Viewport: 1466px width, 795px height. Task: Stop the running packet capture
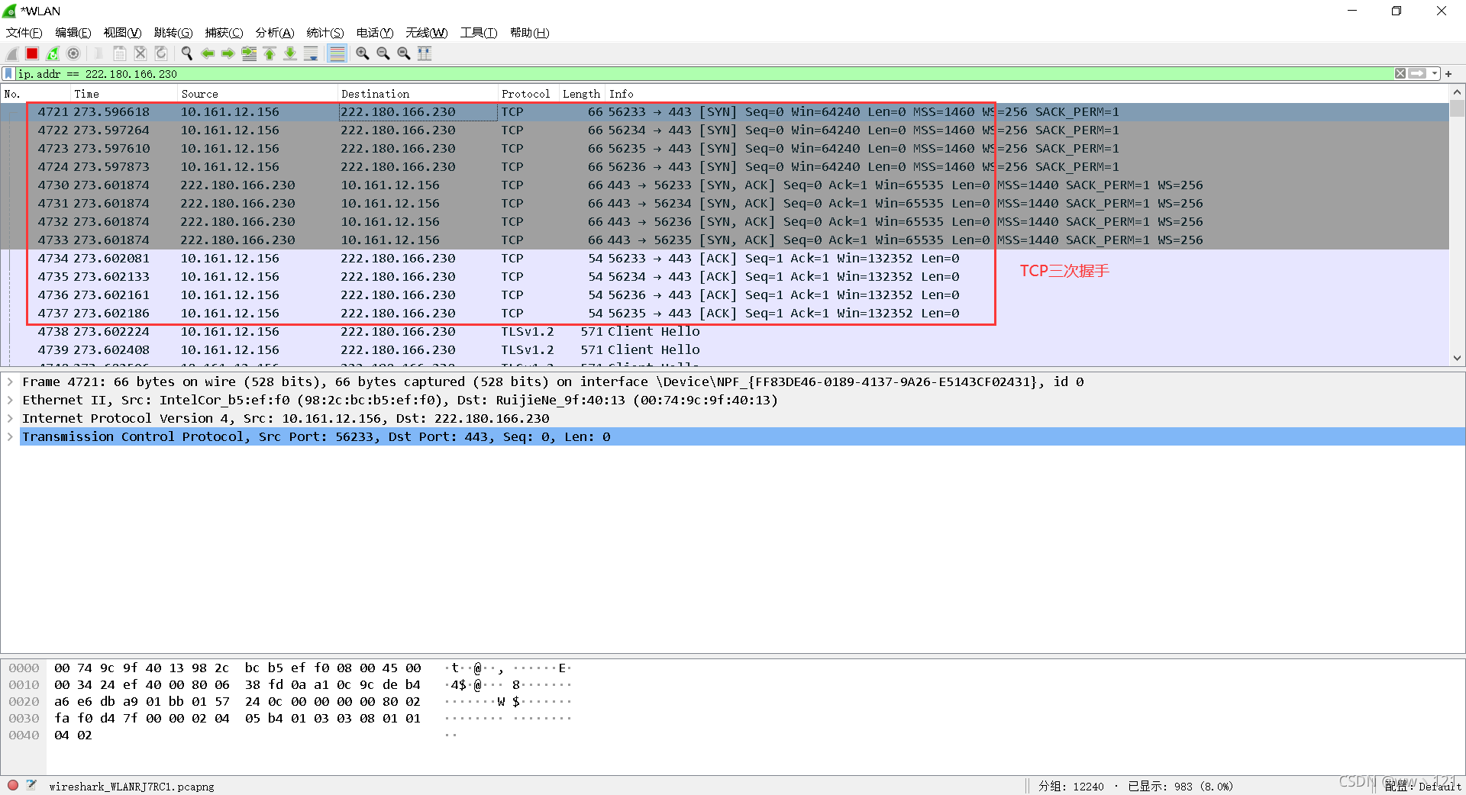[x=32, y=53]
